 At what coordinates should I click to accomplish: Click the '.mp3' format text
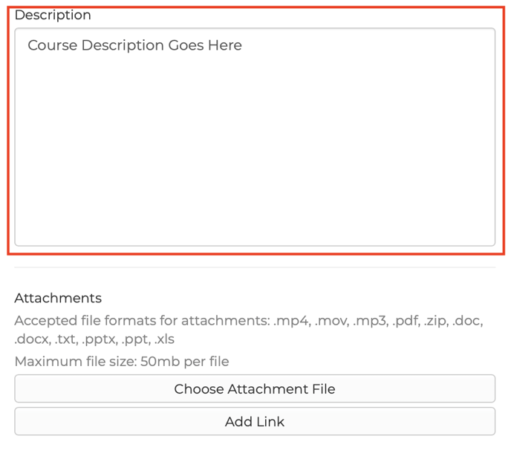[x=369, y=322]
